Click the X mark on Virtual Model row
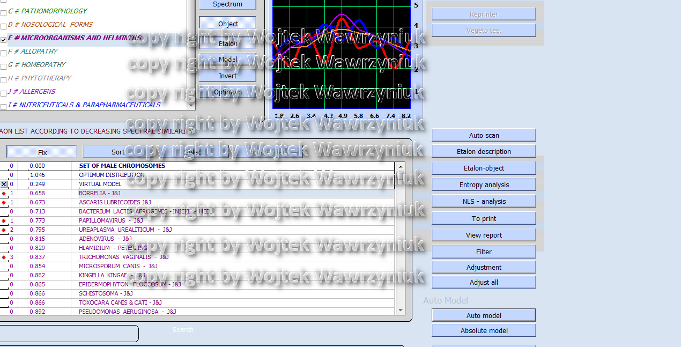The width and height of the screenshot is (681, 347). tap(4, 184)
